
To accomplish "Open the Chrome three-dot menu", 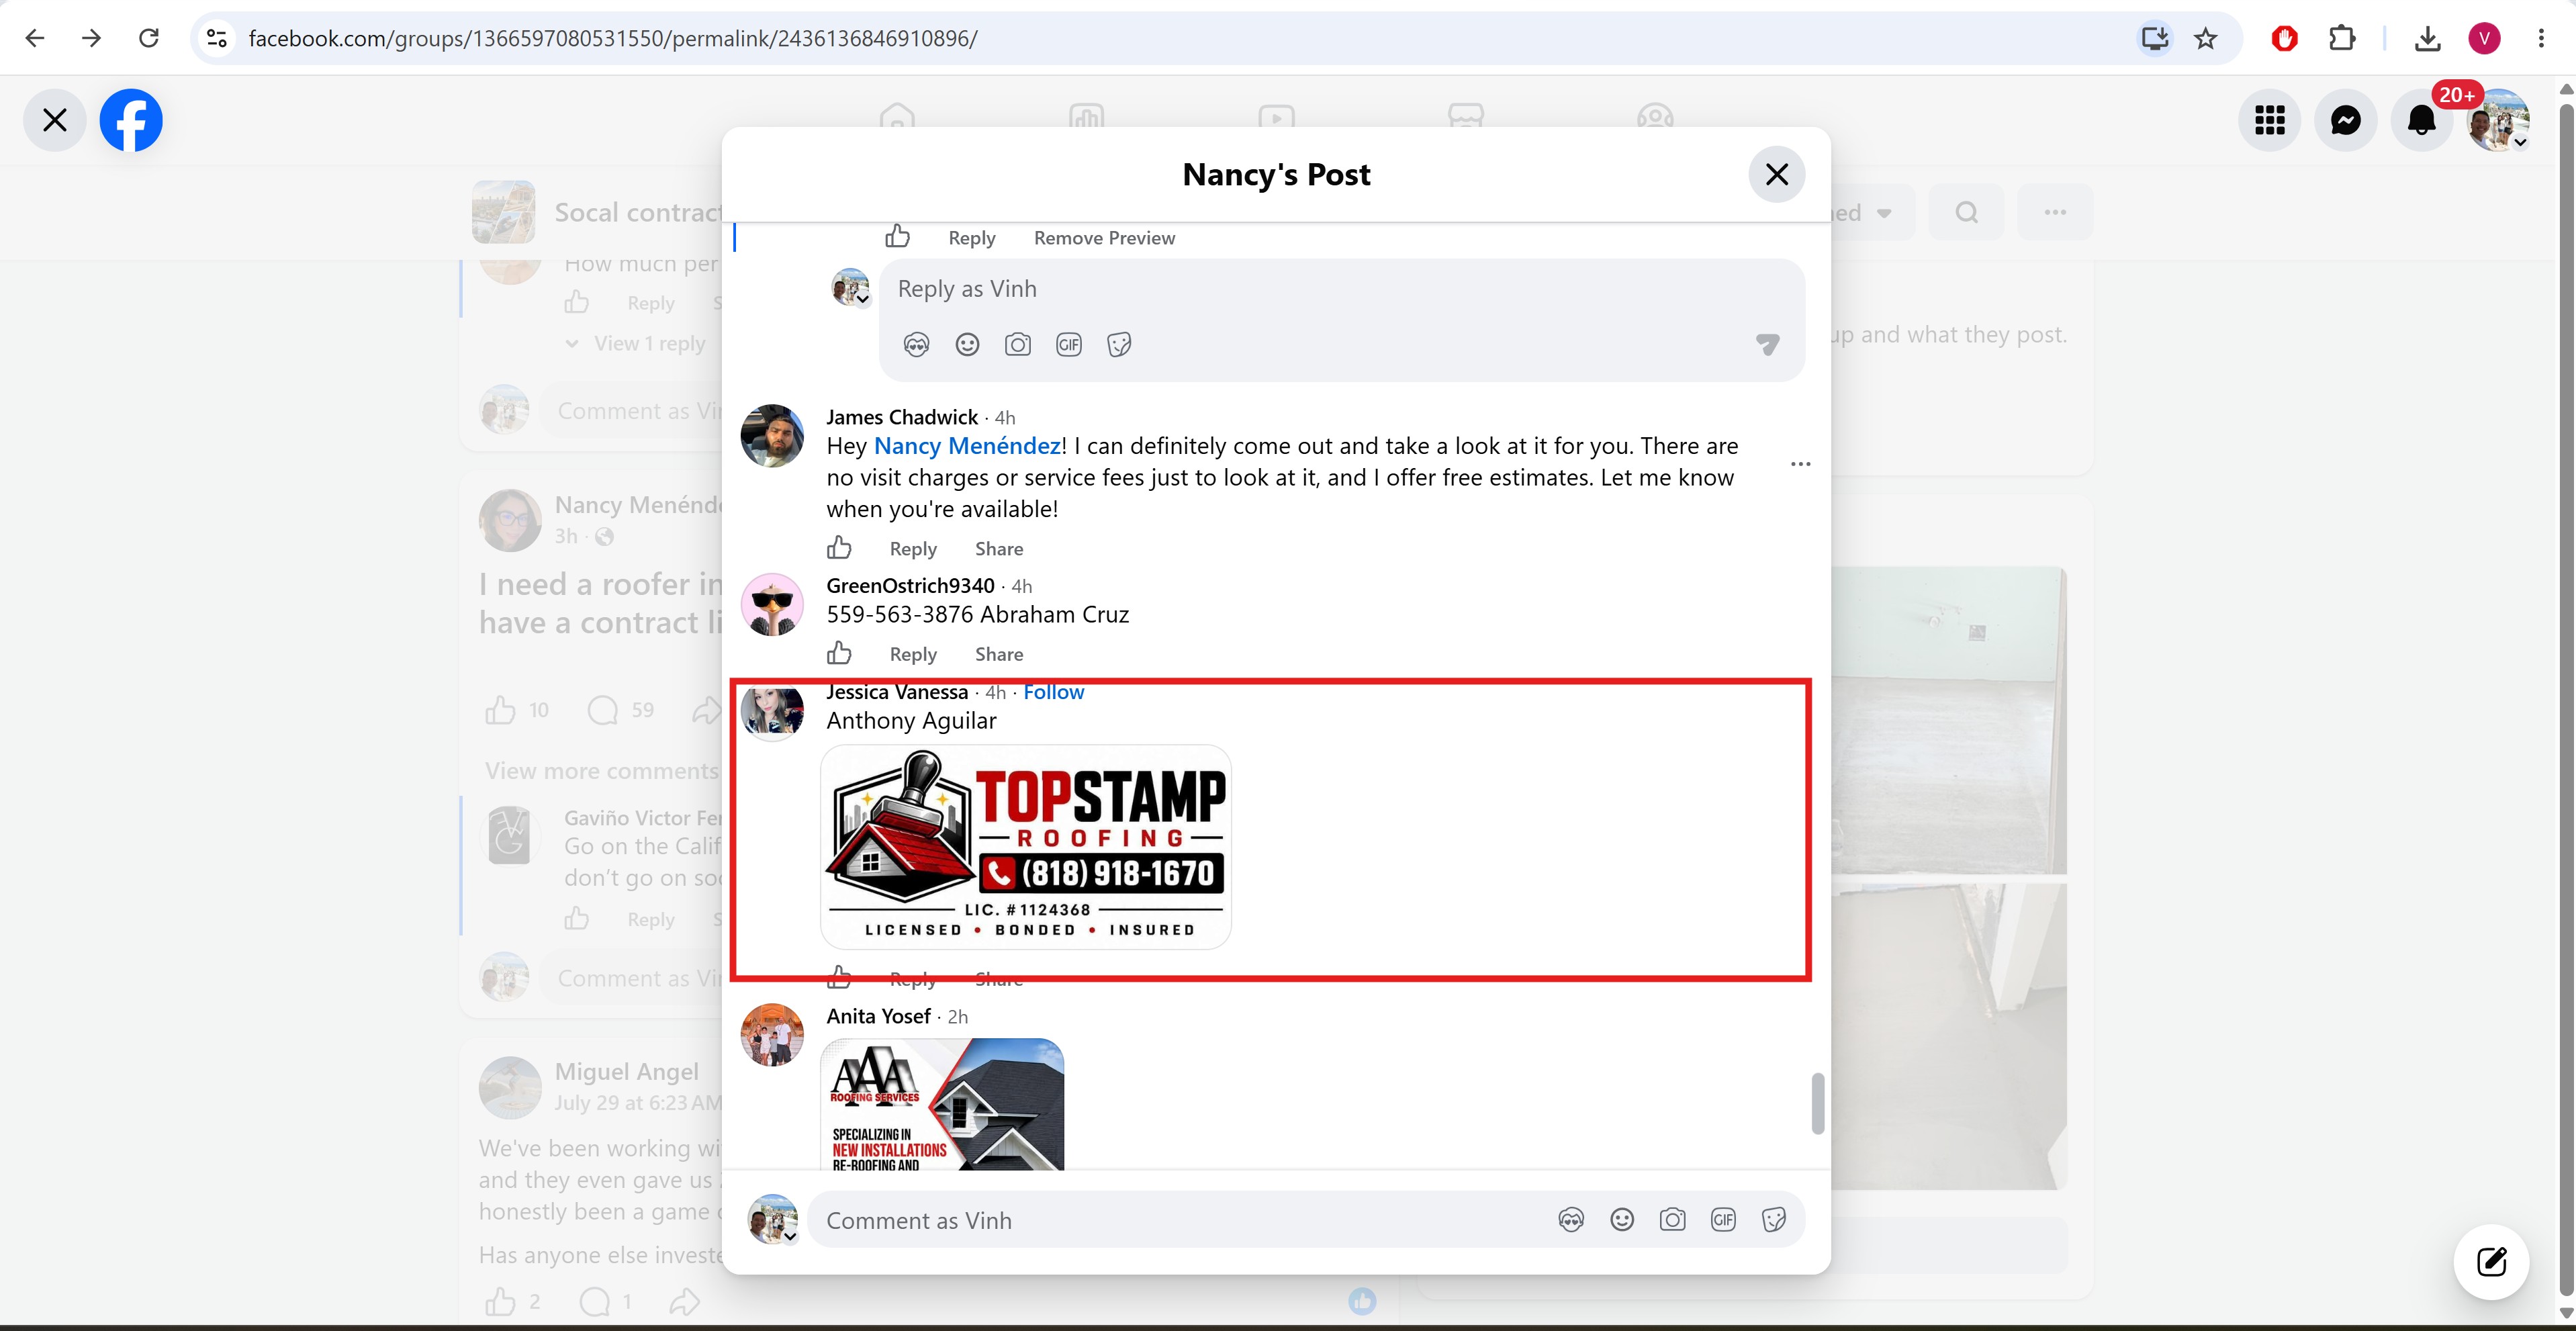I will (x=2541, y=38).
